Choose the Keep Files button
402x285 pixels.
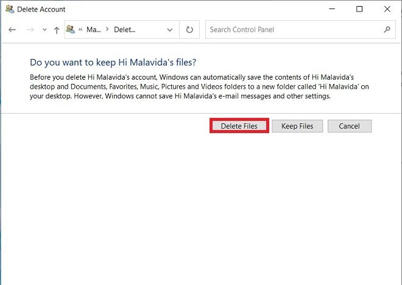[297, 126]
